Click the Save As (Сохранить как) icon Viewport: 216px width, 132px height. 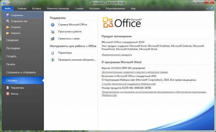(8, 21)
